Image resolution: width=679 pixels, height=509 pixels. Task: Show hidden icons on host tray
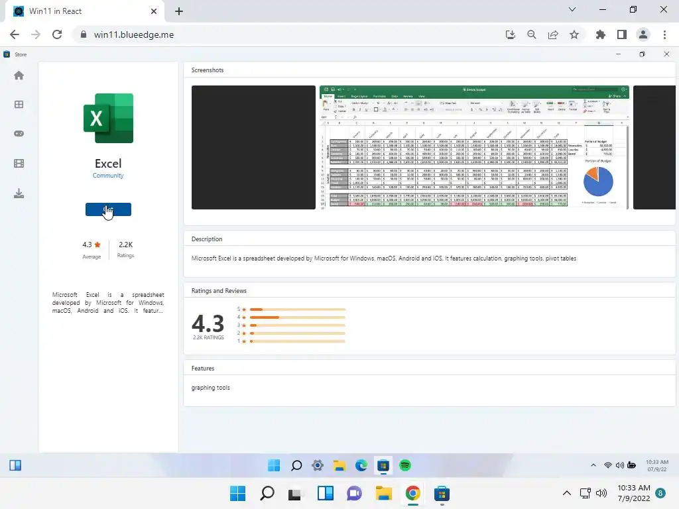[566, 493]
